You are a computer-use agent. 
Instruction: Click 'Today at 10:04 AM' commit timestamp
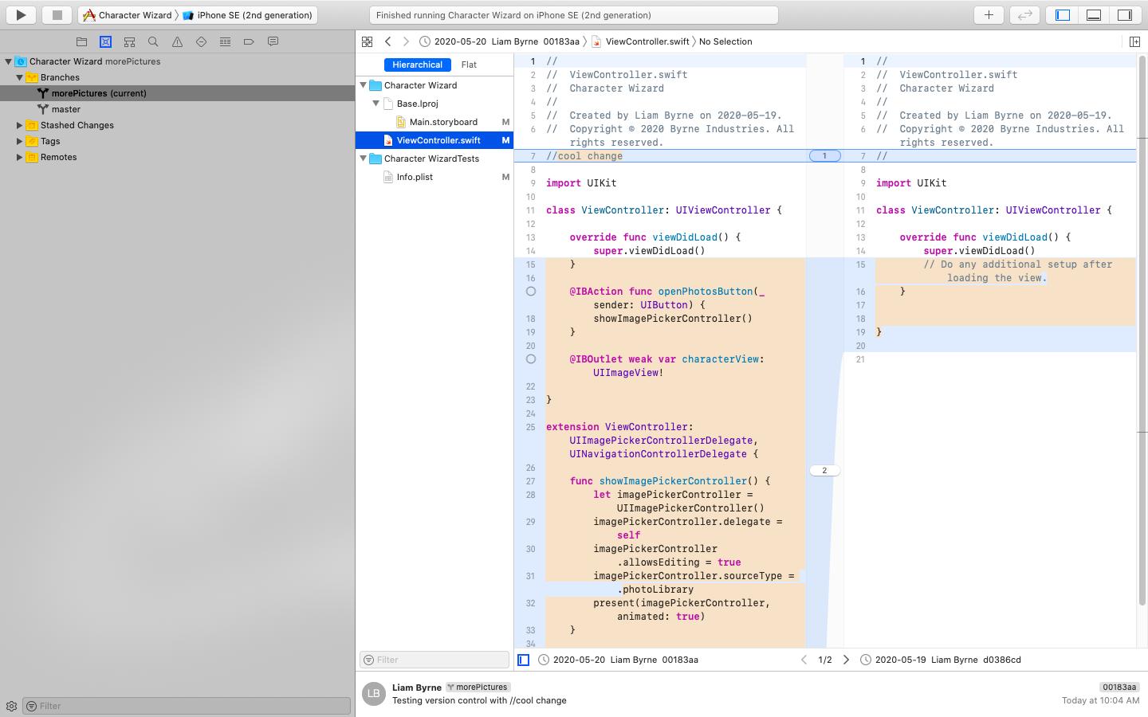click(1100, 700)
